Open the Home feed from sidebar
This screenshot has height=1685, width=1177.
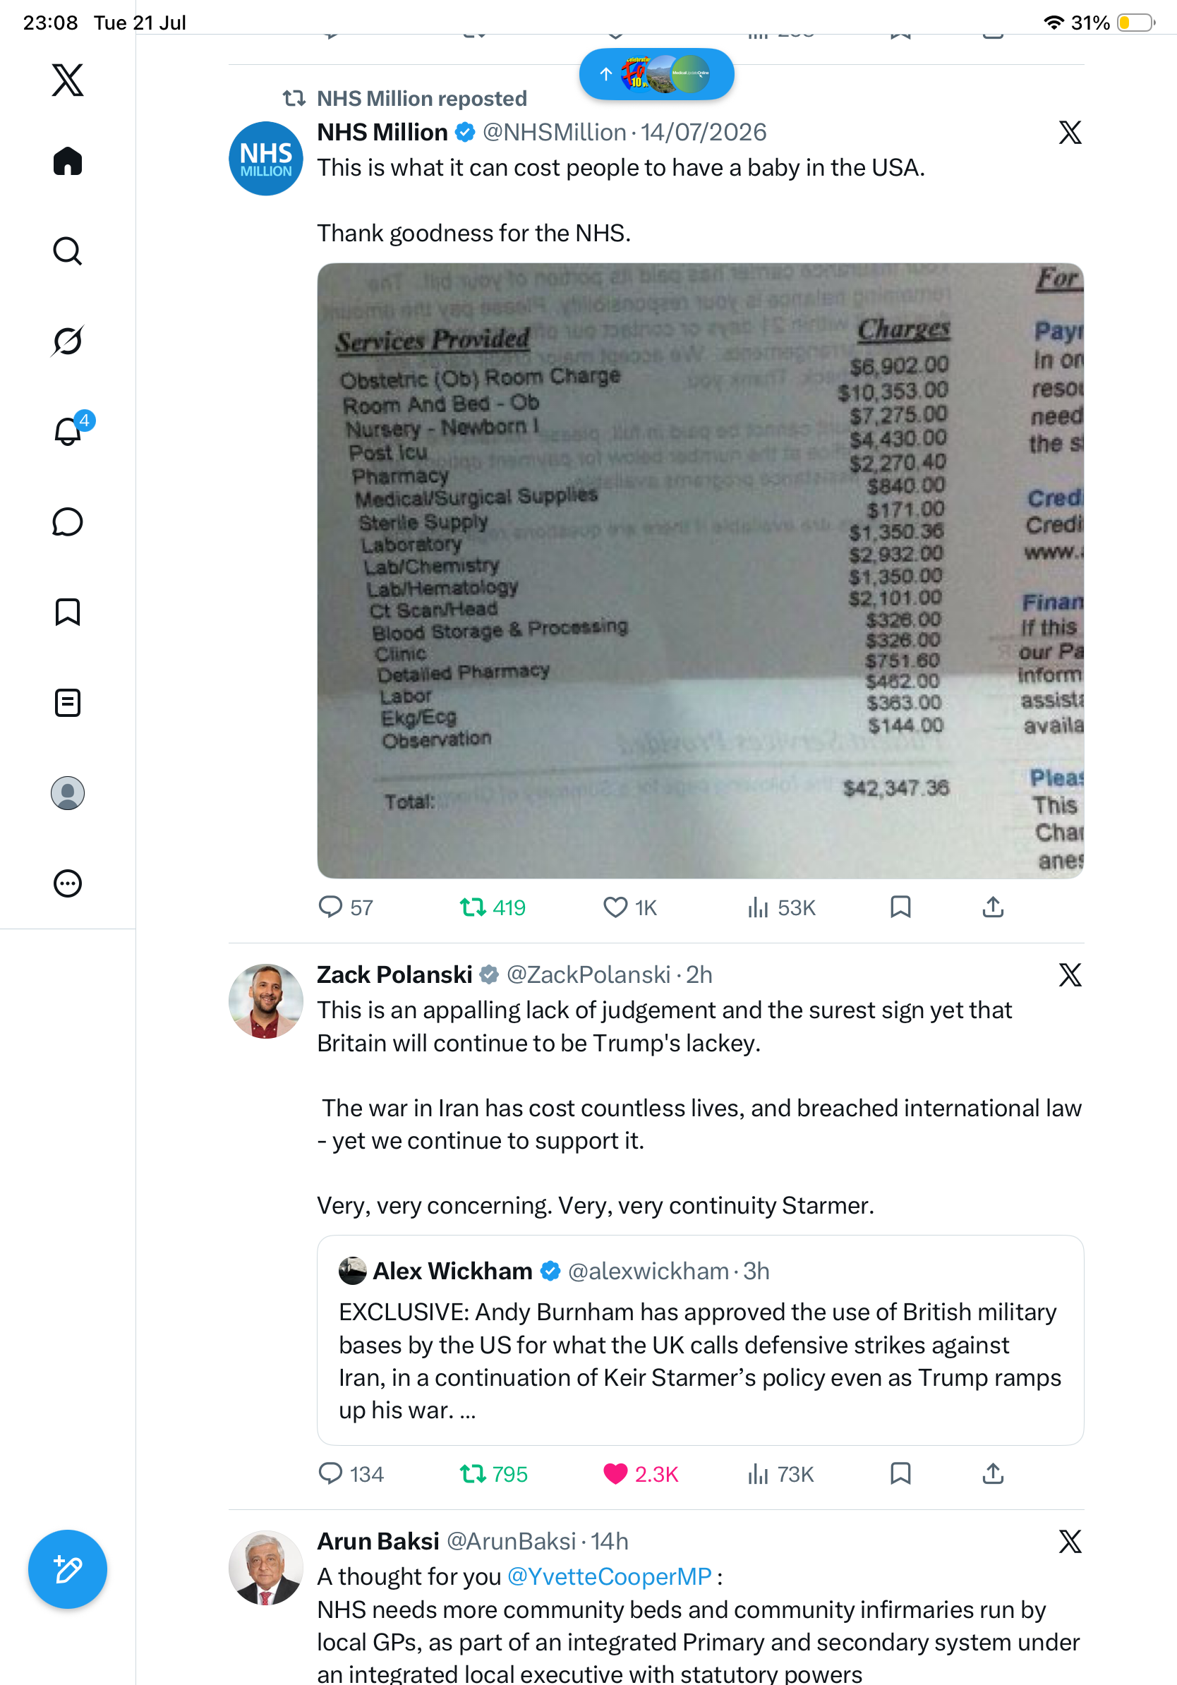pyautogui.click(x=68, y=161)
